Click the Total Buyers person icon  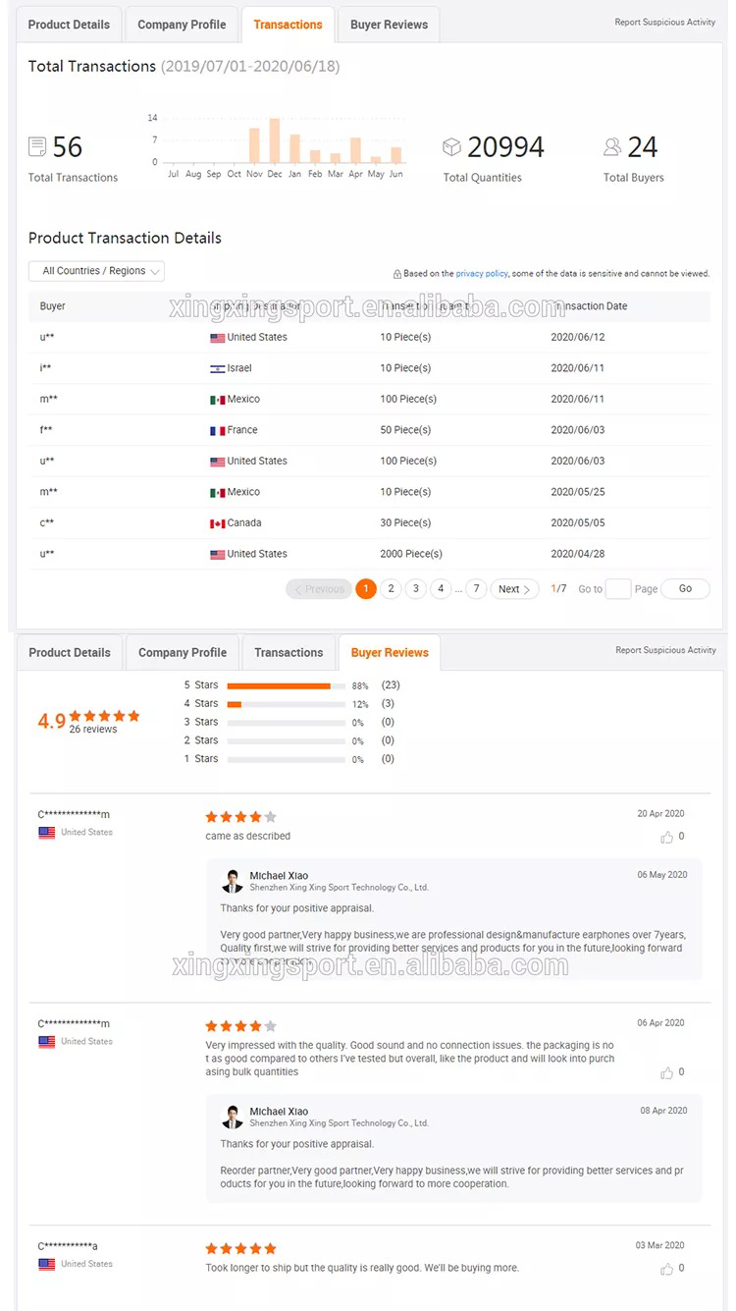click(x=612, y=147)
